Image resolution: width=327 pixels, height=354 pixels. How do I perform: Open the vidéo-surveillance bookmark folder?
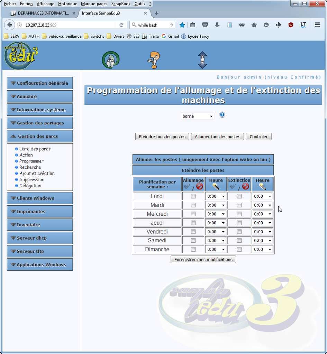click(x=62, y=36)
